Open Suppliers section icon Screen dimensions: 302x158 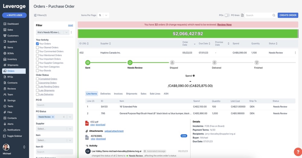[5, 41]
